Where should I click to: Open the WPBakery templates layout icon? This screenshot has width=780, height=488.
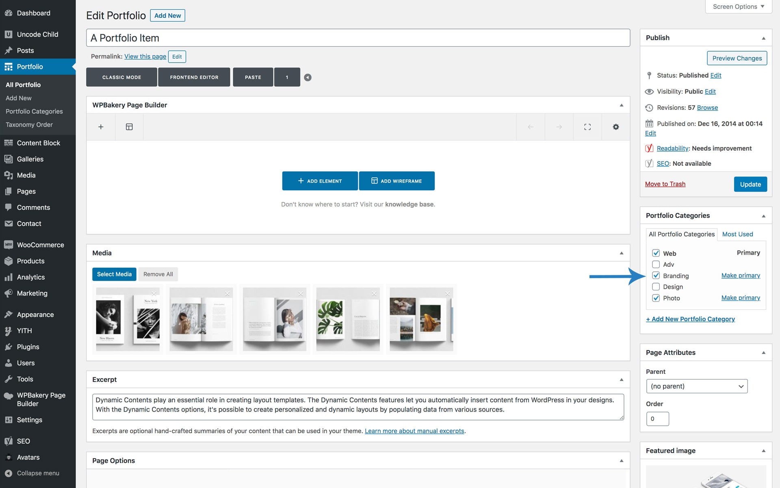(x=129, y=127)
